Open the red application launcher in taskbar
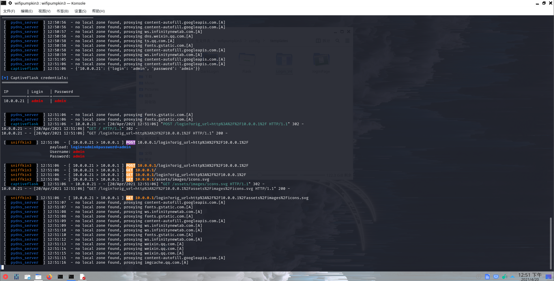The width and height of the screenshot is (554, 281). click(5, 277)
